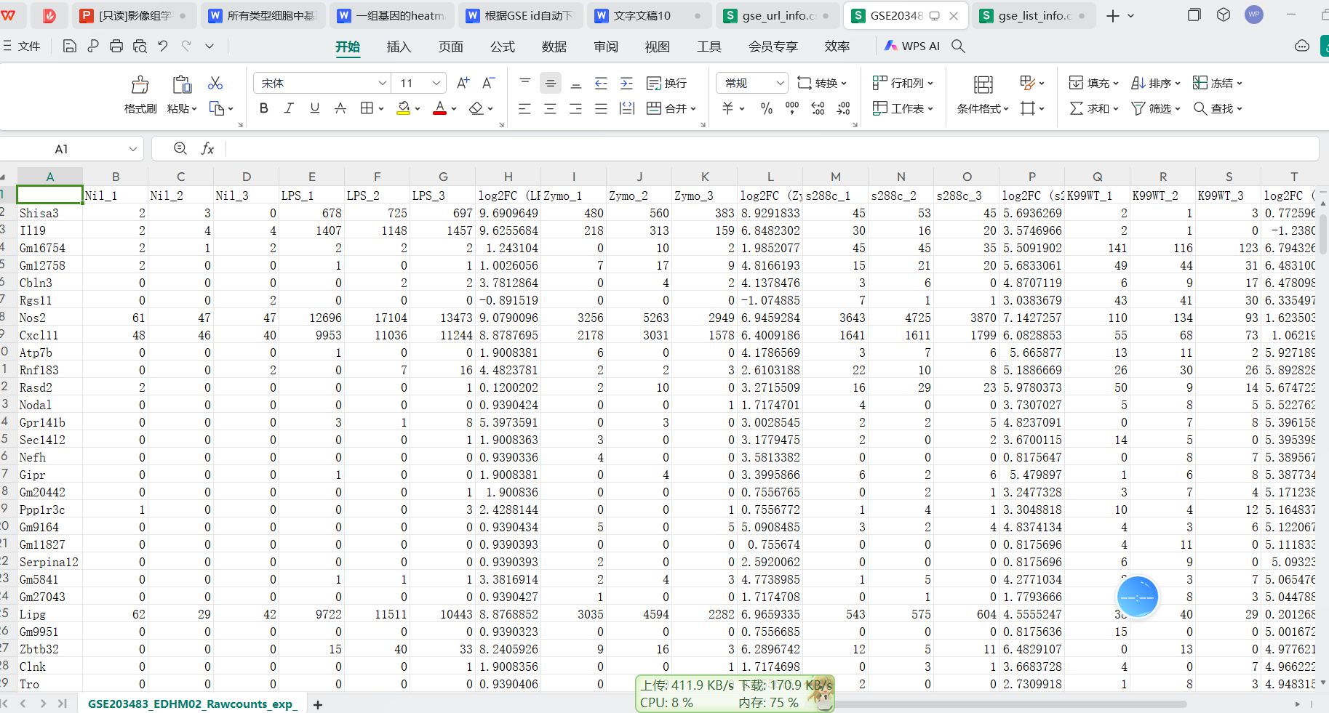This screenshot has height=713, width=1329.
Task: Click the save icon in quick toolbar
Action: click(x=69, y=46)
